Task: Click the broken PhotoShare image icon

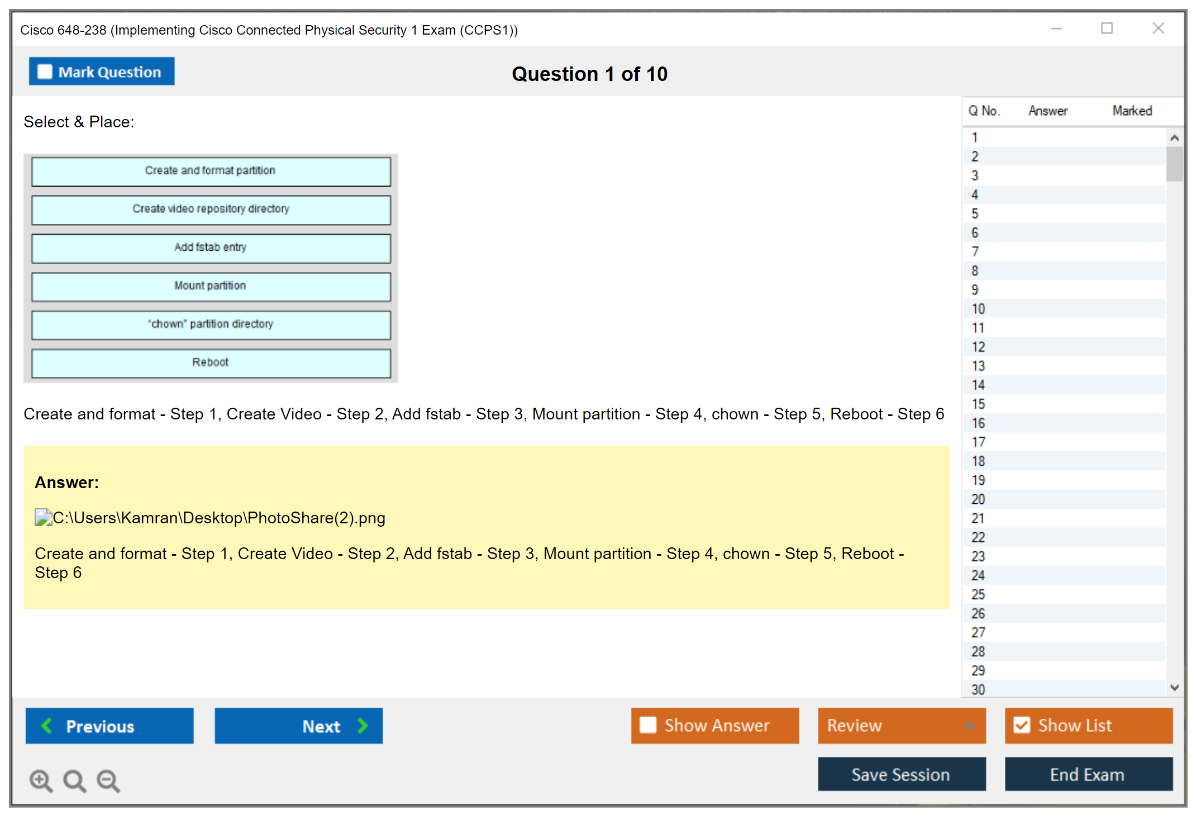Action: point(43,518)
